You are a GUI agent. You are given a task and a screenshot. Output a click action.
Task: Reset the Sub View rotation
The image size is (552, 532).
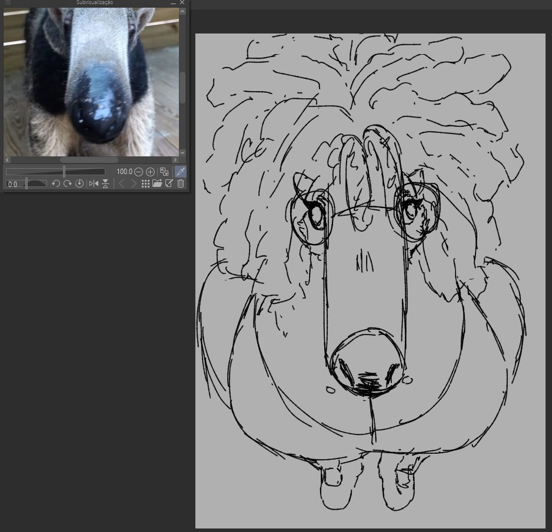click(79, 183)
